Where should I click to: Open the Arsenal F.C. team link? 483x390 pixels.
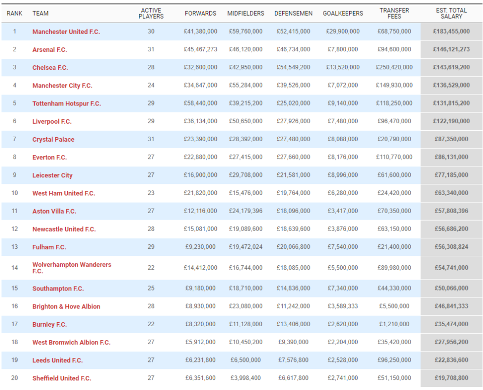[49, 50]
